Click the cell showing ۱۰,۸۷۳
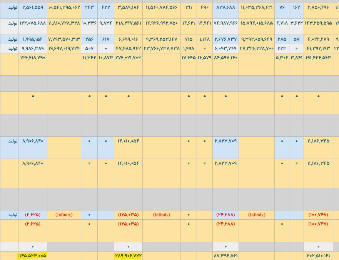Screen dimensions: 339x260 coord(106,58)
